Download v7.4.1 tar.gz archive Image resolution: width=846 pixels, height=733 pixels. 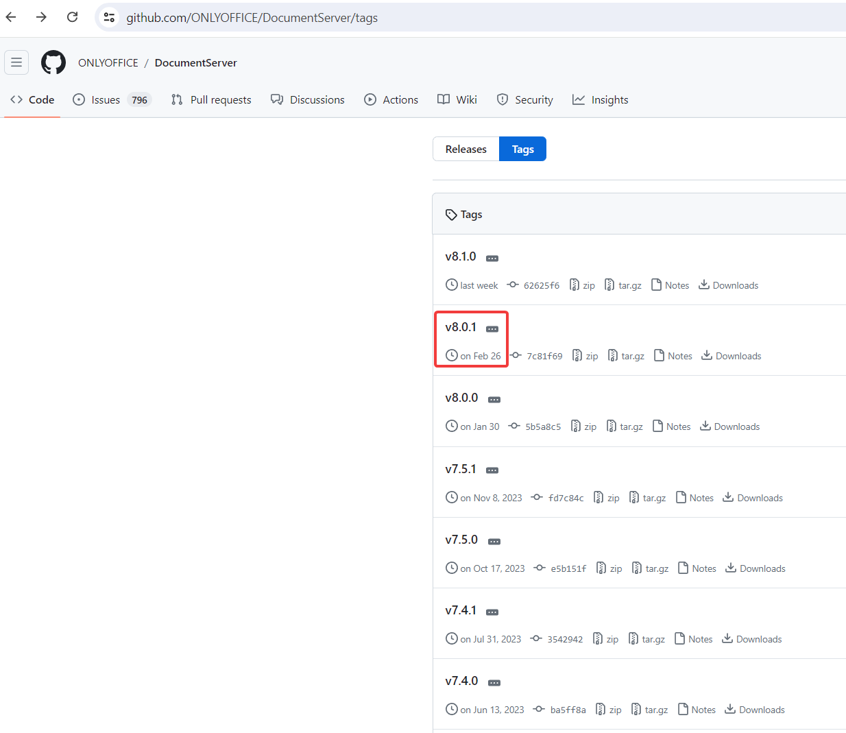(646, 639)
